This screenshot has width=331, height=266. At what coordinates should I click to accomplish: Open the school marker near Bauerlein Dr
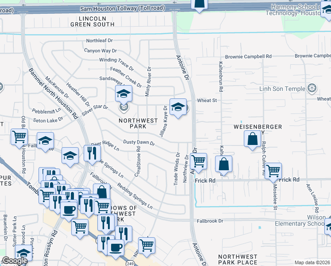point(23,254)
